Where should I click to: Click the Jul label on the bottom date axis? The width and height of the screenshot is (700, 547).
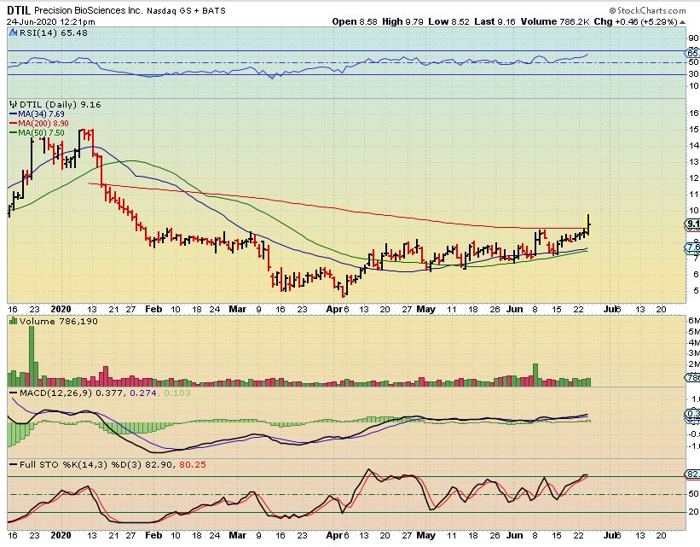pos(610,535)
